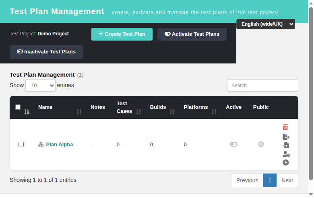Focus the Search input field
The height and width of the screenshot is (198, 314).
262,86
